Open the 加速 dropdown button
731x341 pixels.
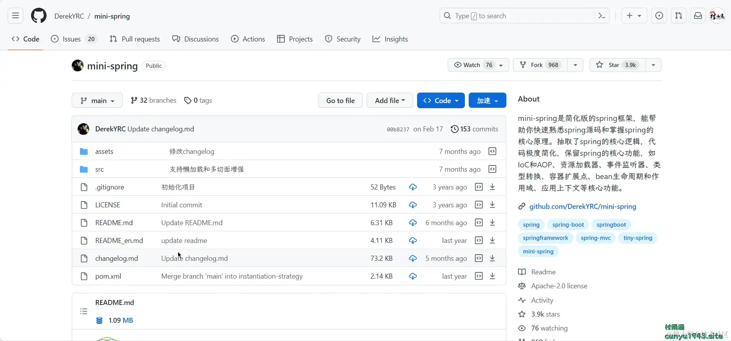click(x=487, y=100)
